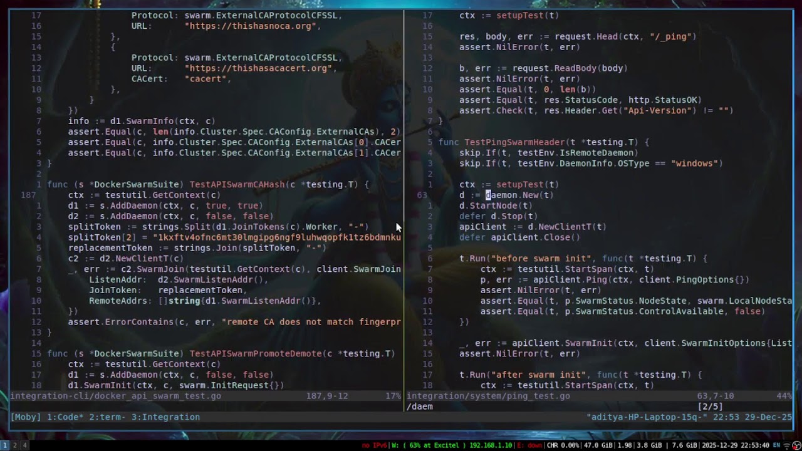Click "TestAPISwarmPromoteDemote" function name
The image size is (802, 451).
(x=254, y=353)
